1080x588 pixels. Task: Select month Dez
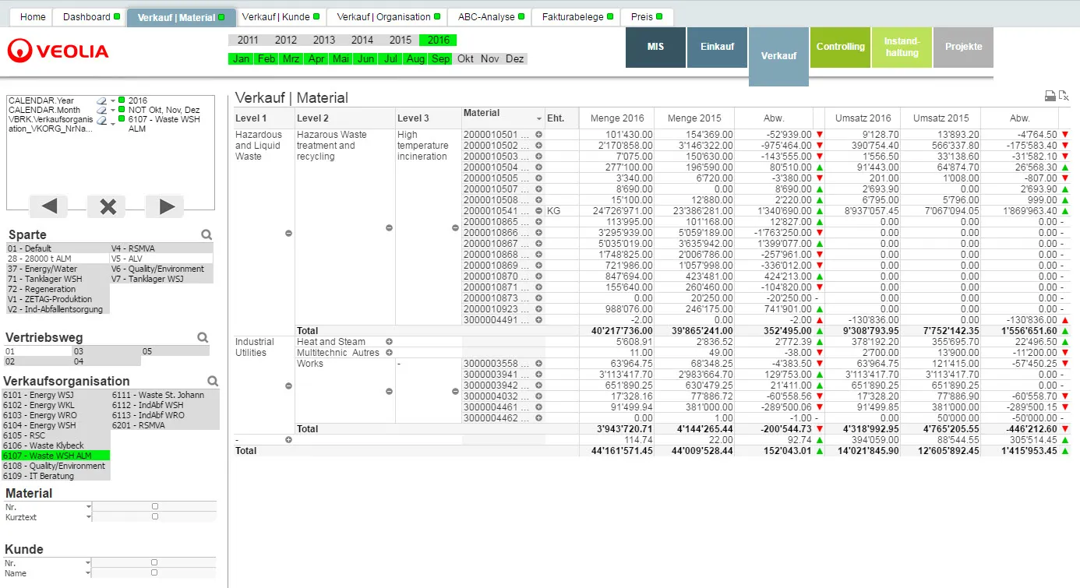[x=515, y=58]
